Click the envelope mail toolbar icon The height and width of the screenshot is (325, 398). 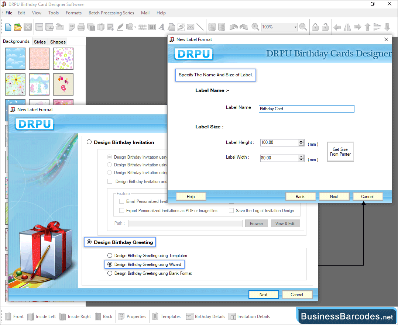pos(191,27)
